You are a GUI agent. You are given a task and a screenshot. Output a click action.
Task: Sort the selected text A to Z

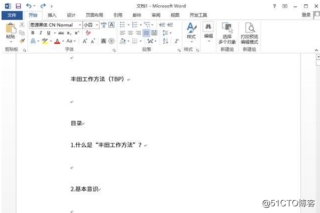point(165,41)
